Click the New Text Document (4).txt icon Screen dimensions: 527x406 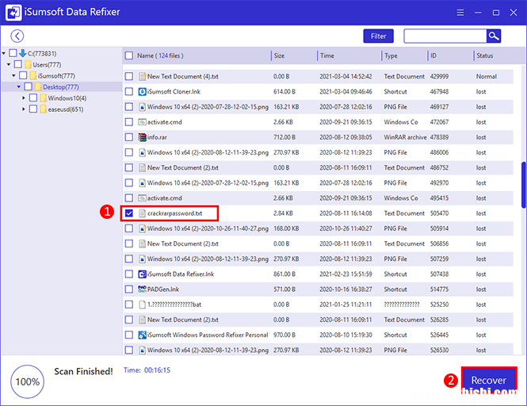coord(142,76)
